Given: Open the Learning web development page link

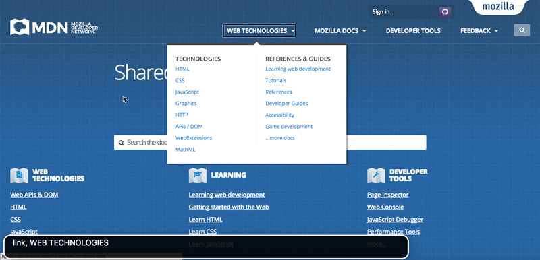Looking at the screenshot, I should coord(227,195).
